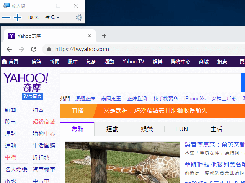The image size is (245, 183).
Task: Open 購物中心 in top navigation bar
Action: [181, 62]
